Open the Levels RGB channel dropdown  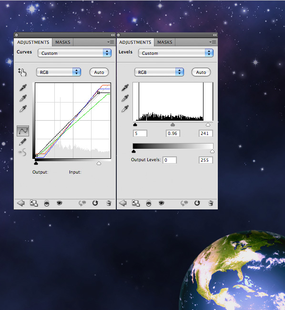coord(159,72)
